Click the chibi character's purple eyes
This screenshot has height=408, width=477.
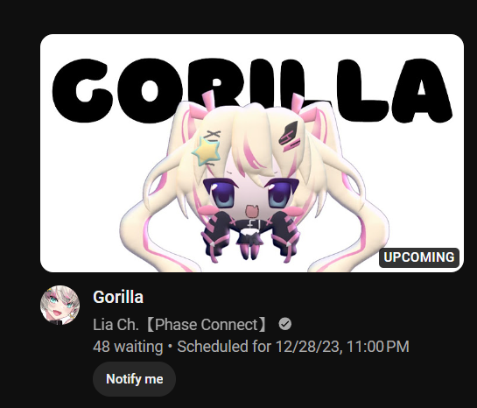(x=250, y=193)
